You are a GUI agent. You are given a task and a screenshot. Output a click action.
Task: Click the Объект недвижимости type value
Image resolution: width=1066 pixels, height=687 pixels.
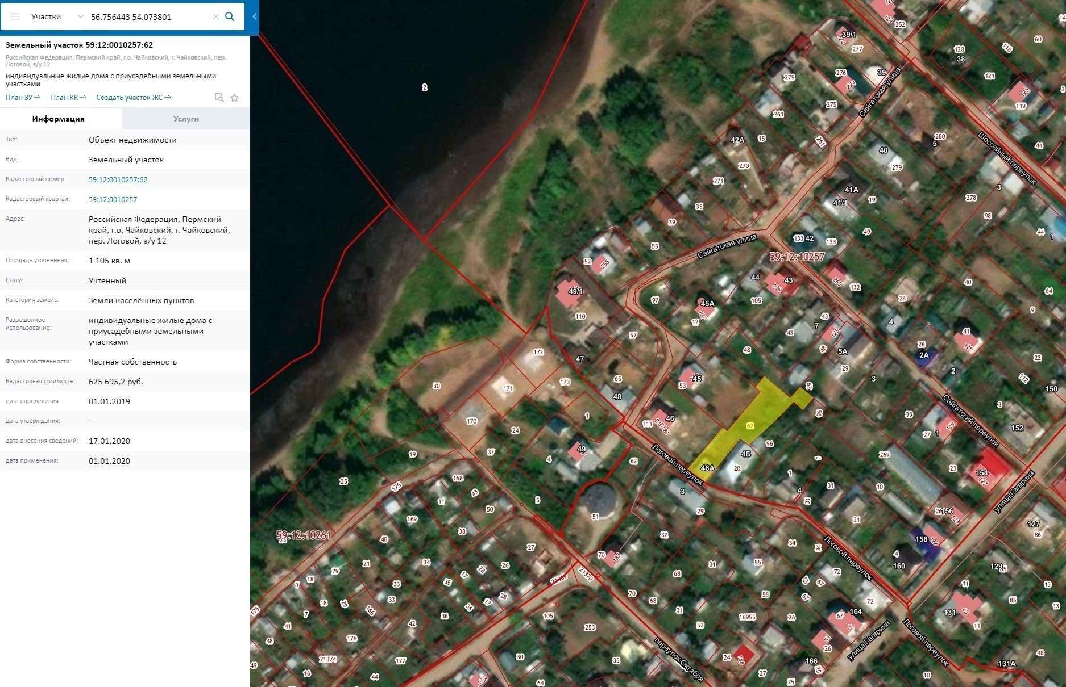(x=132, y=140)
